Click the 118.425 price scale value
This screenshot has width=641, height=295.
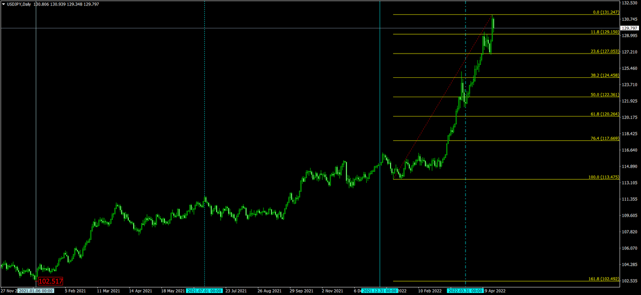[x=630, y=133]
